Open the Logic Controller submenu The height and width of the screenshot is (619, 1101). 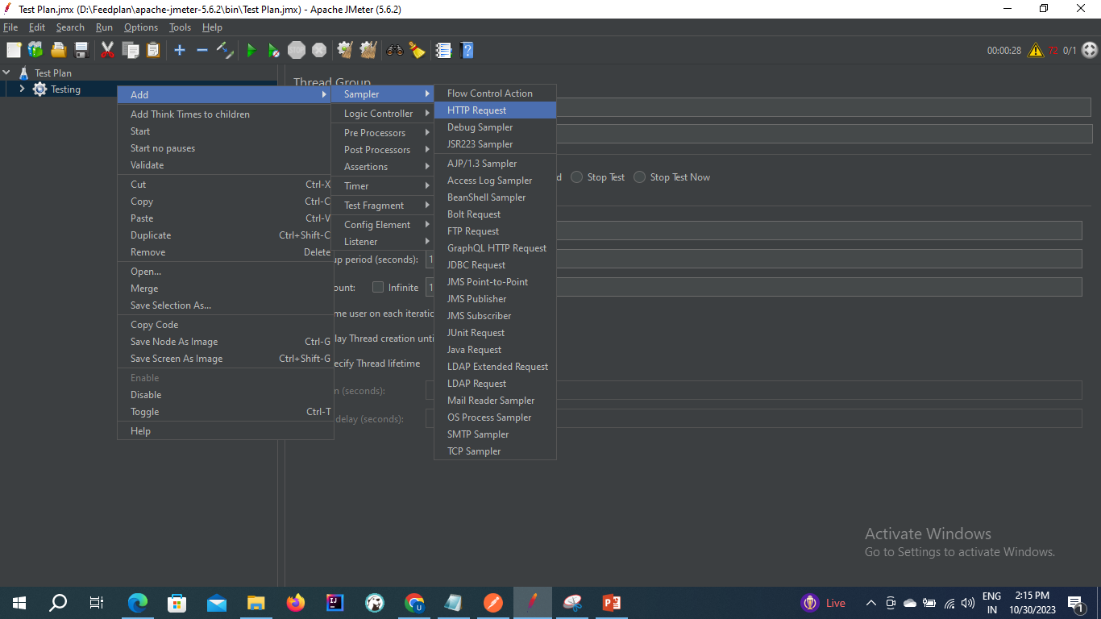click(382, 114)
